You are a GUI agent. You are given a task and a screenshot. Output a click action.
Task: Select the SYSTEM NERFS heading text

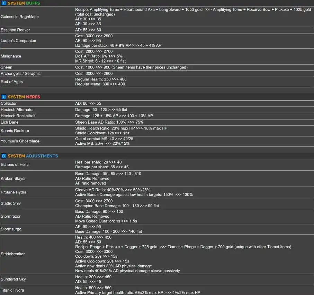[x=24, y=97]
